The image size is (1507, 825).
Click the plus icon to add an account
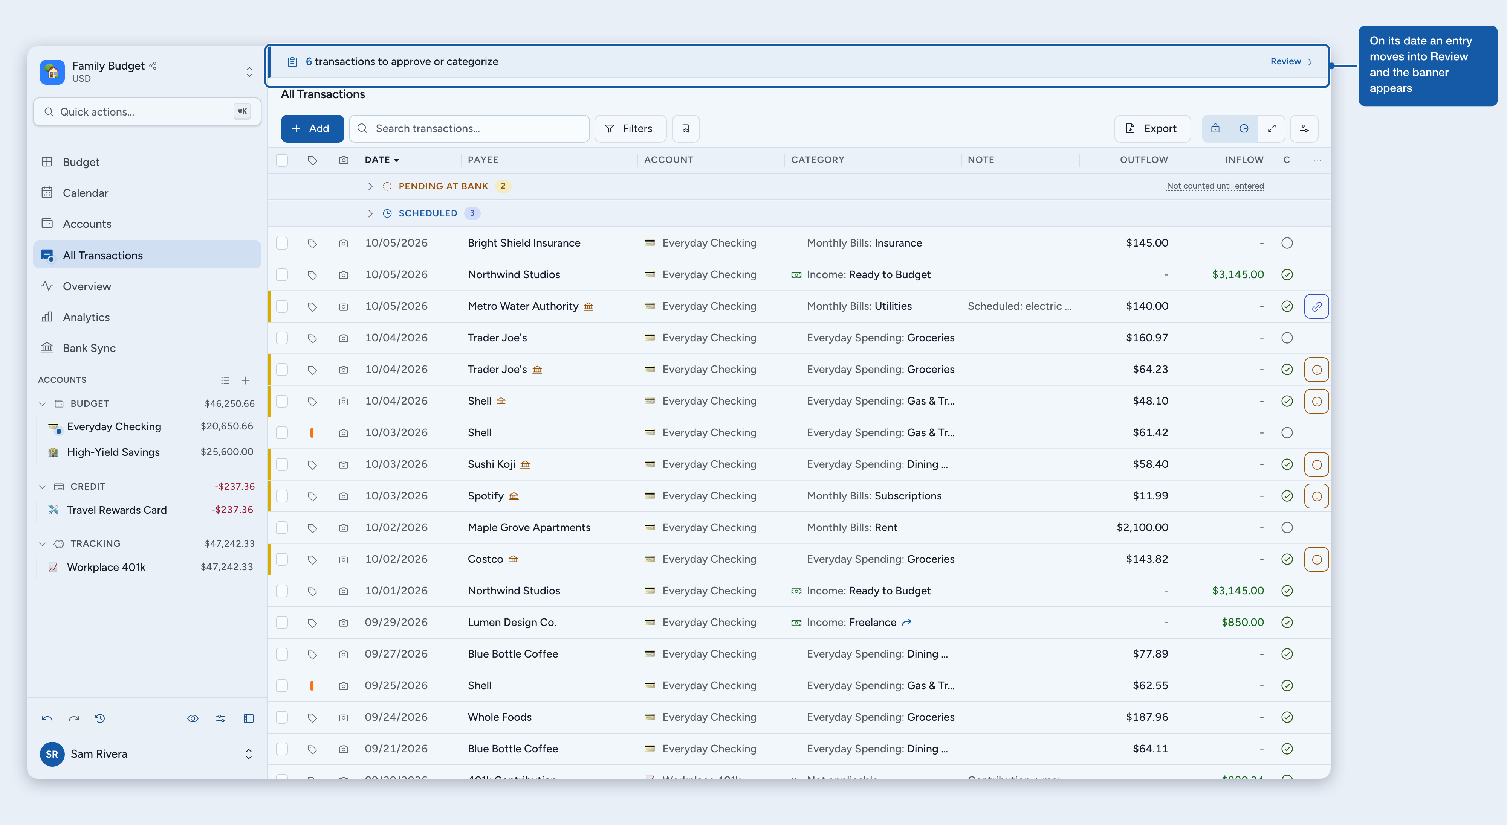tap(246, 381)
